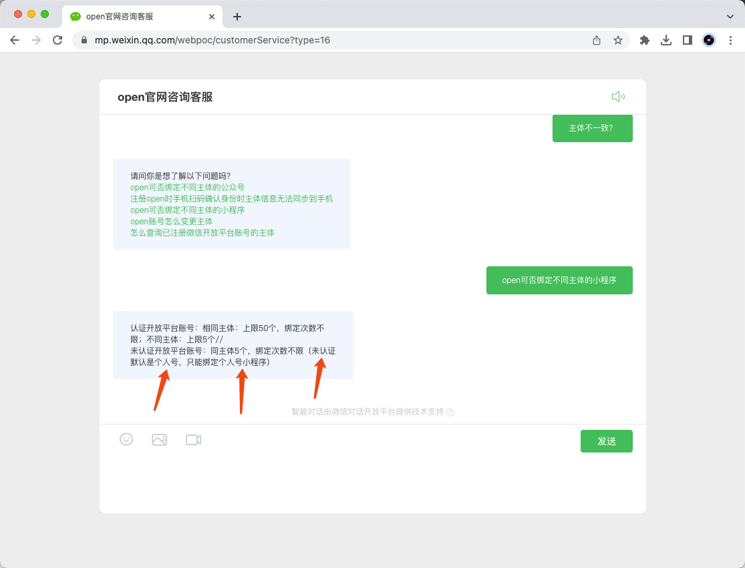Toggle the speaker sound icon
745x568 pixels.
[618, 97]
